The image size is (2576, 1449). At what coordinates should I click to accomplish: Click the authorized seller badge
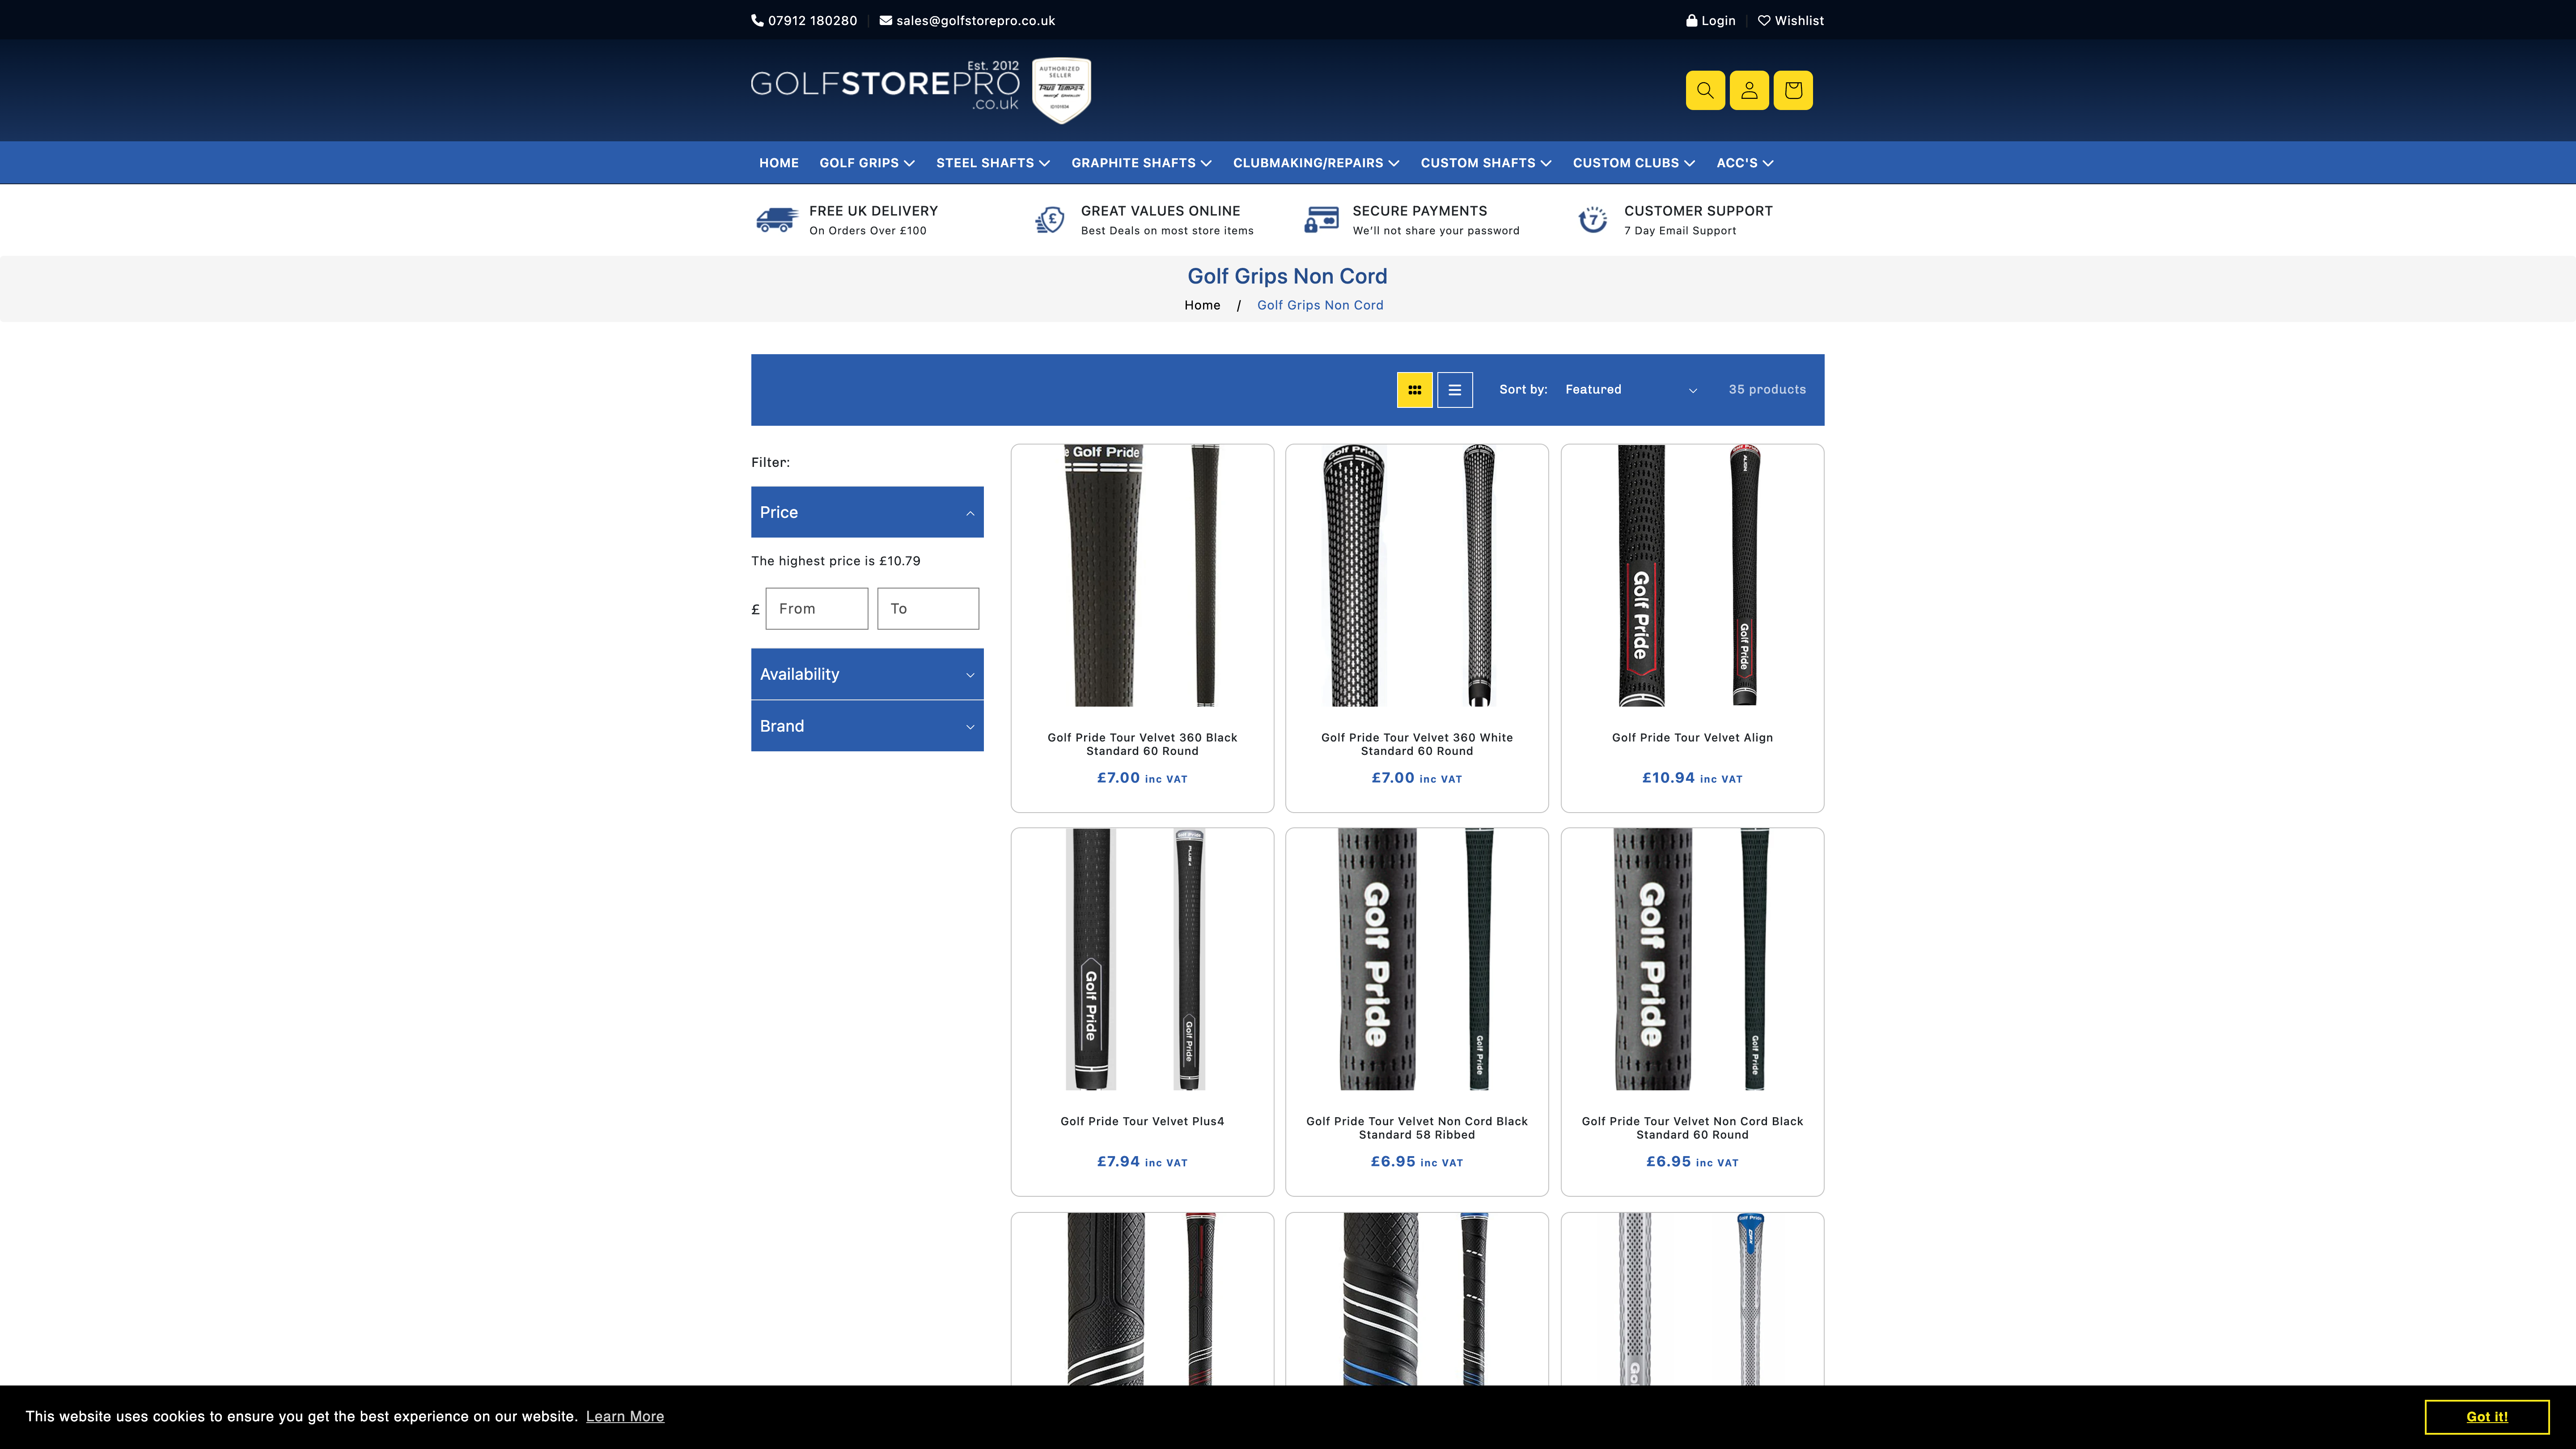pos(1061,90)
